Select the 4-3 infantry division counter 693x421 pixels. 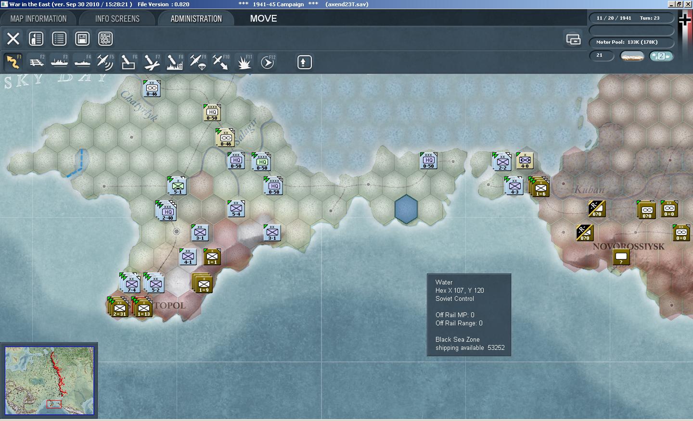514,186
